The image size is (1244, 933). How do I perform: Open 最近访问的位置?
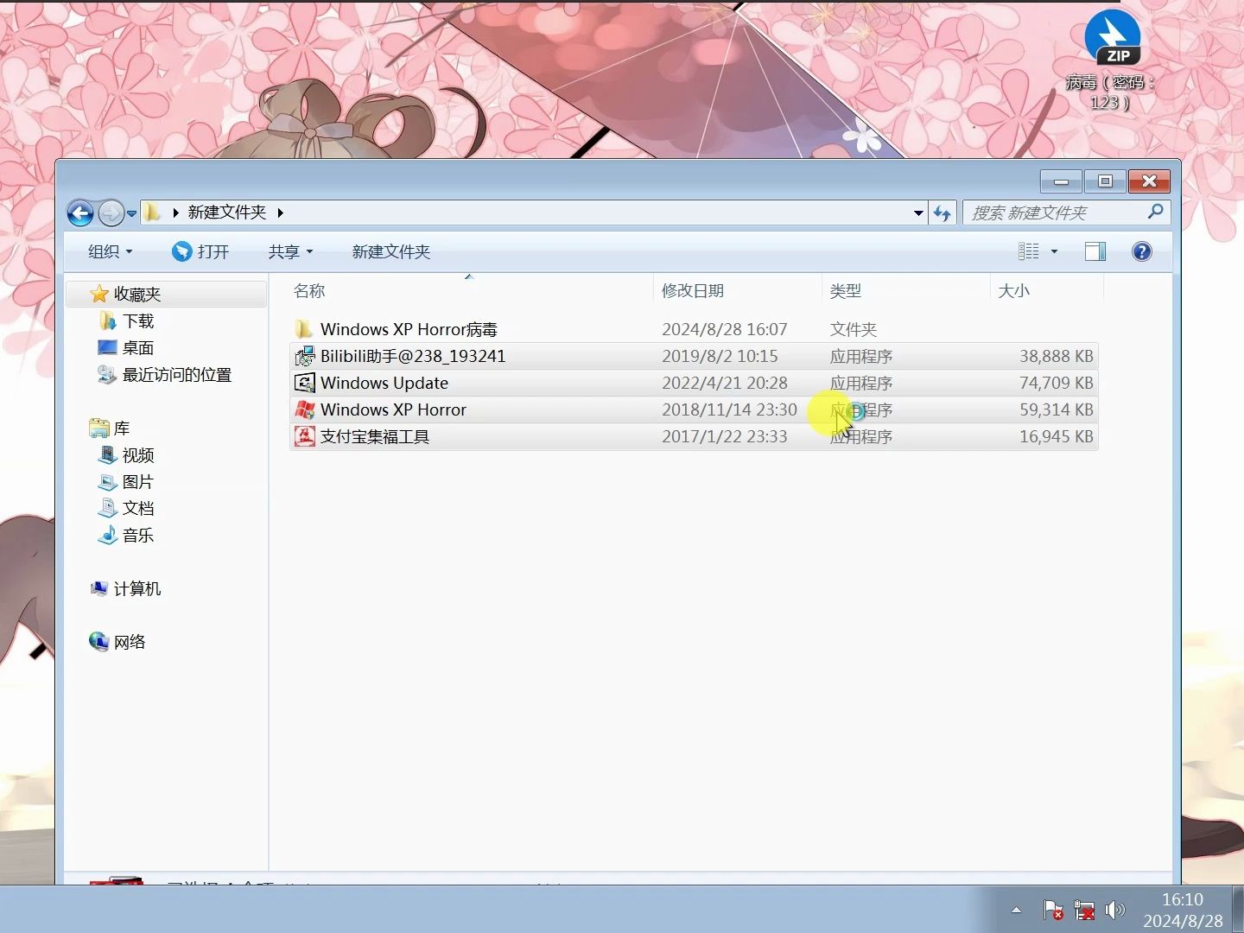coord(177,375)
